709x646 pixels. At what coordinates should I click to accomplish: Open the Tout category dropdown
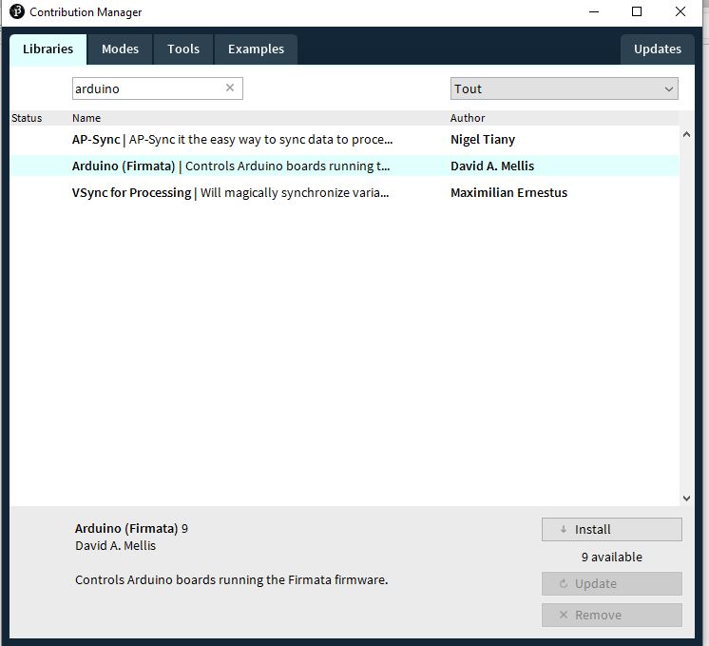click(x=564, y=88)
